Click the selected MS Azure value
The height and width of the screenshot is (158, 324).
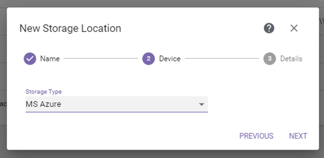tap(43, 104)
